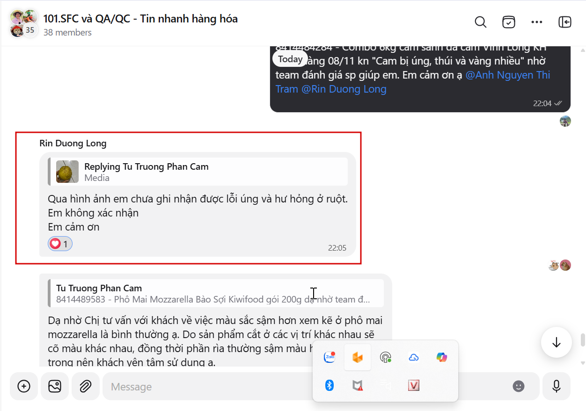This screenshot has width=586, height=411.
Task: Select text line starting 'Qua hình ảnh em chưa'
Action: tap(198, 199)
